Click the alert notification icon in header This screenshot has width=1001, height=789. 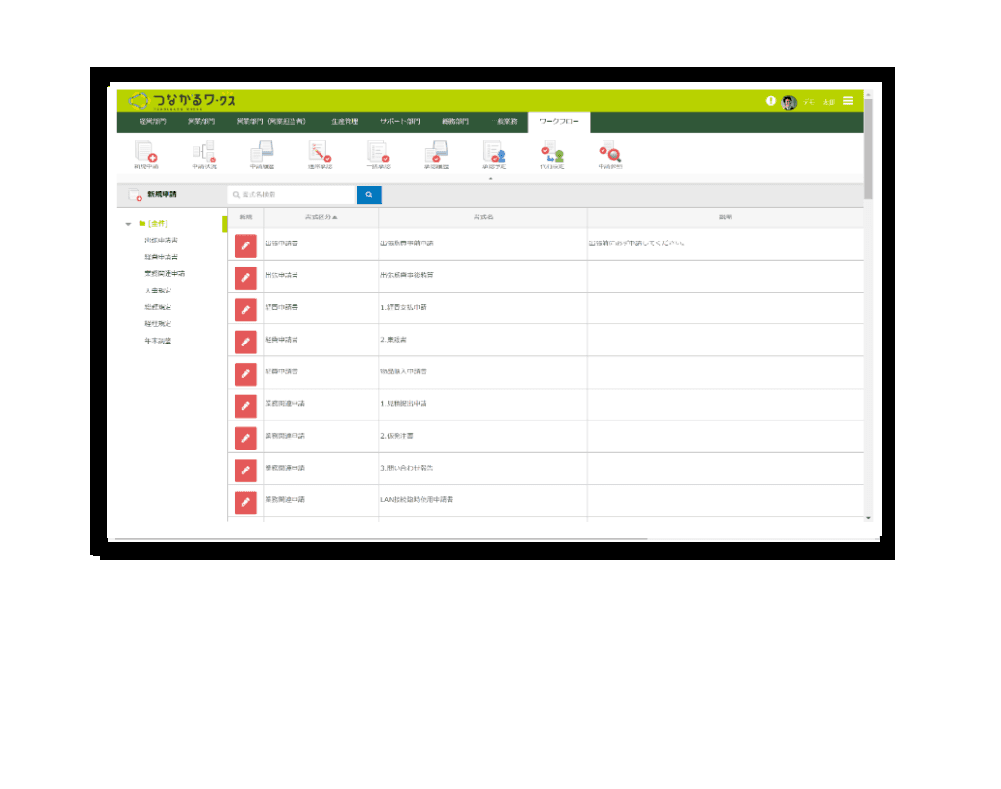click(x=771, y=101)
